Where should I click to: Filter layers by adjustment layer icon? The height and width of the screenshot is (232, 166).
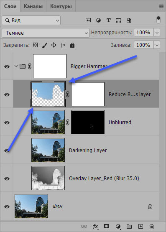pos(98,20)
